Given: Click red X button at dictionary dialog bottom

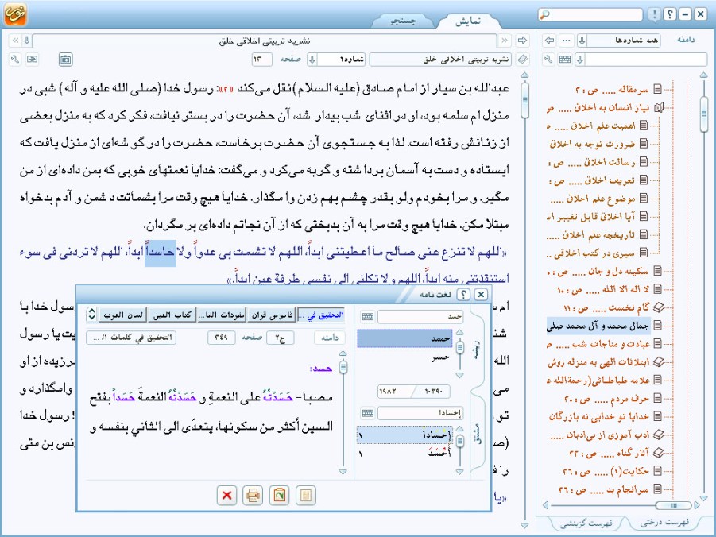Looking at the screenshot, I should click(226, 496).
